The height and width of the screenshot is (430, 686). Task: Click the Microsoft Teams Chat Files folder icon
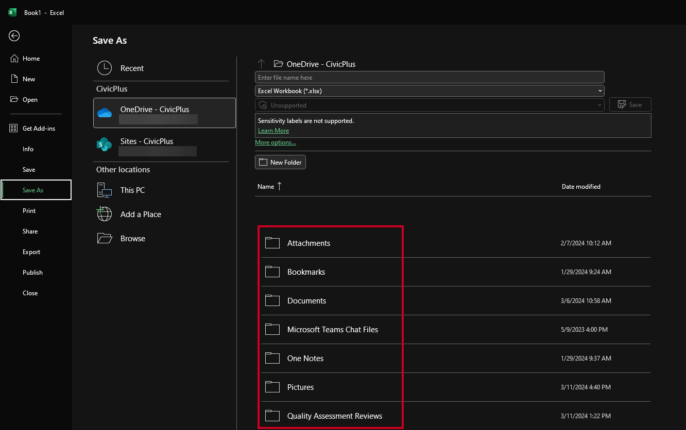point(272,329)
